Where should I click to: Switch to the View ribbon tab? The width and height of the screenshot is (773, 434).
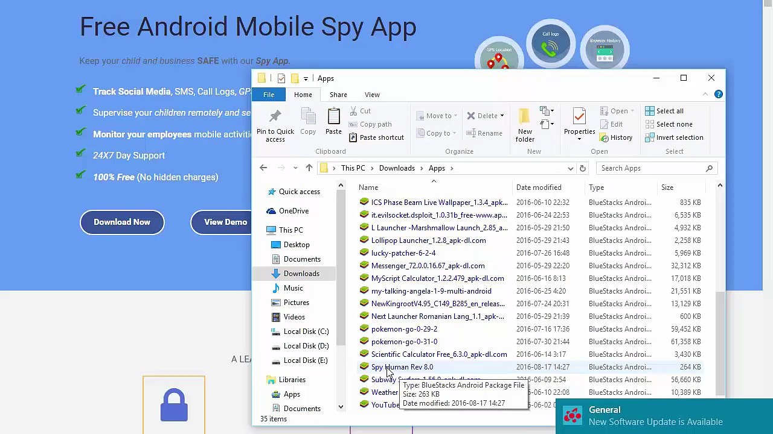(x=372, y=95)
